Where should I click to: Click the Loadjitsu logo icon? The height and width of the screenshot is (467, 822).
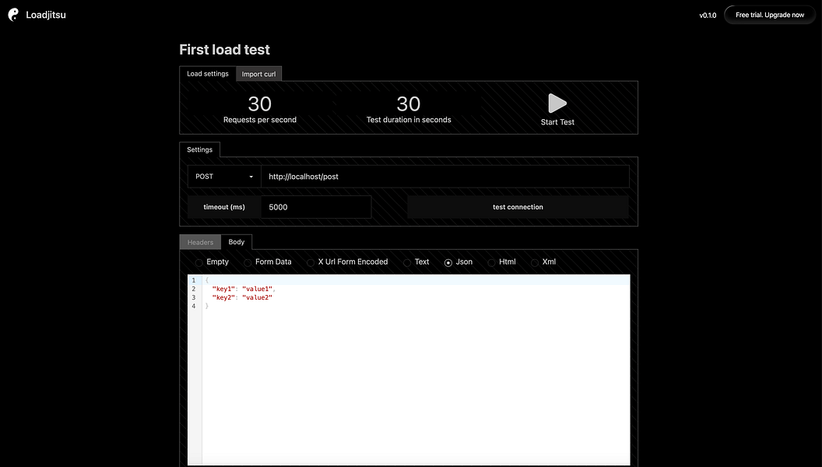[14, 15]
